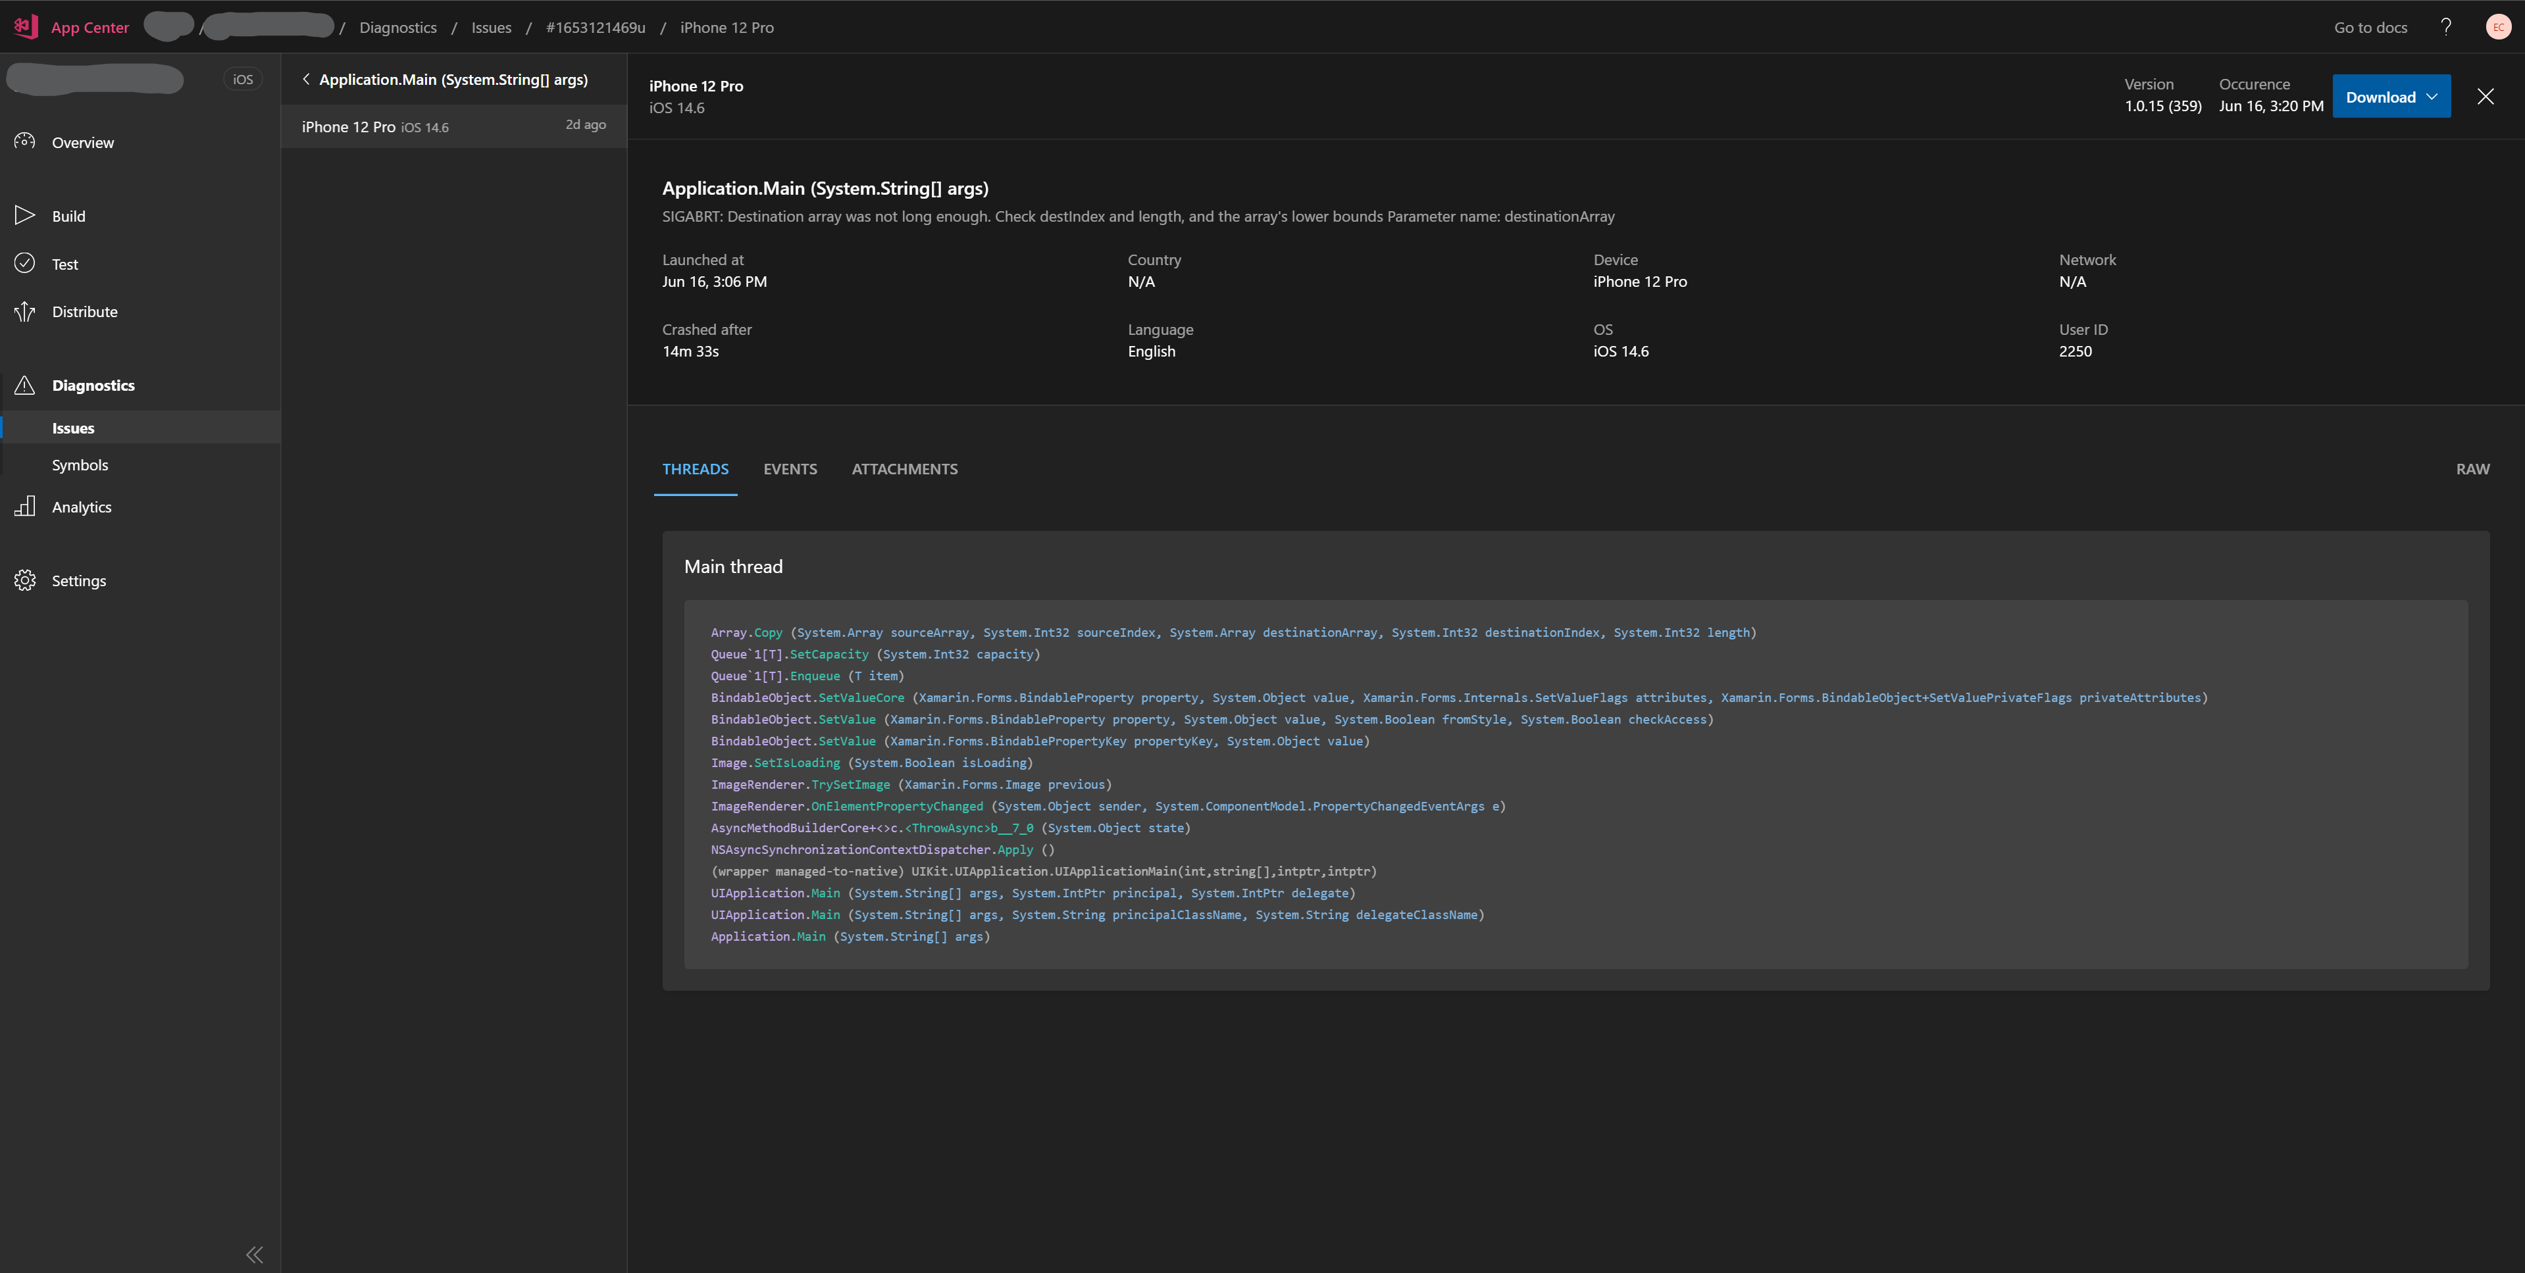Open the Diagnostics warning icon
Screen dimensions: 2525x1273
pos(26,385)
